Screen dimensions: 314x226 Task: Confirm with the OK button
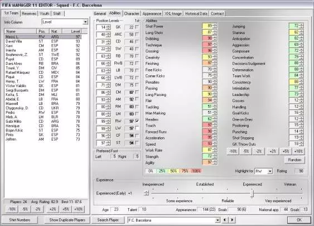(x=299, y=220)
